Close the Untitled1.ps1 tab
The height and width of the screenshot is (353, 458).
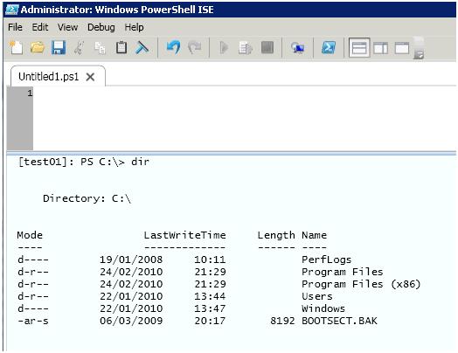(90, 77)
